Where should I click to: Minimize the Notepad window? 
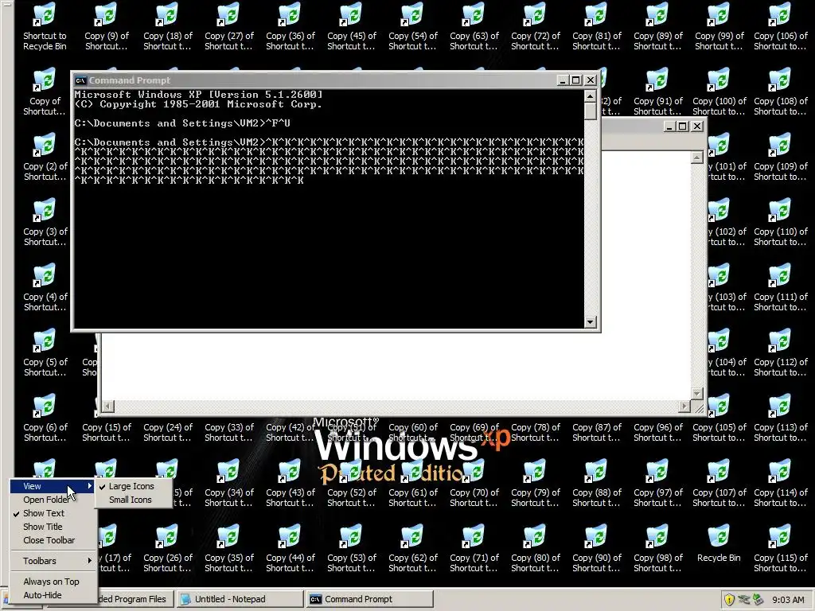click(669, 126)
